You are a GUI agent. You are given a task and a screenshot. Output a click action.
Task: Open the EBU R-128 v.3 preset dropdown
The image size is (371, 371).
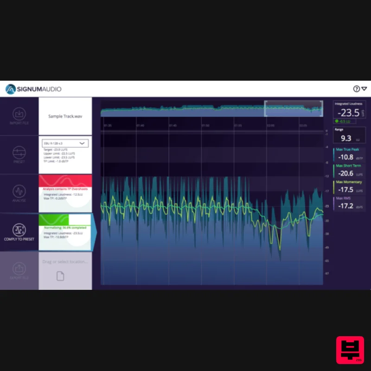(65, 143)
